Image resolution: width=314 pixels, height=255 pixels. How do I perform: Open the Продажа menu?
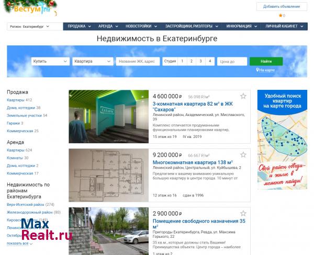(x=79, y=26)
